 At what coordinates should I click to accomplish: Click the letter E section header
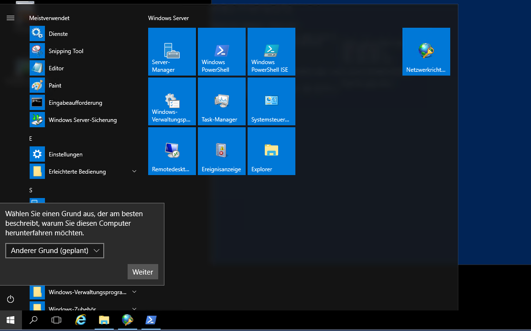click(31, 138)
